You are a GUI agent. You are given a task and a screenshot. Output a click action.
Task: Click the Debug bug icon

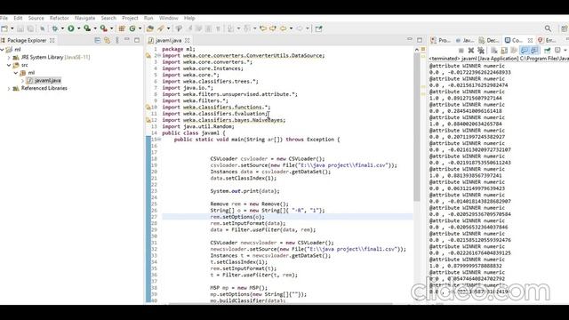click(55, 28)
